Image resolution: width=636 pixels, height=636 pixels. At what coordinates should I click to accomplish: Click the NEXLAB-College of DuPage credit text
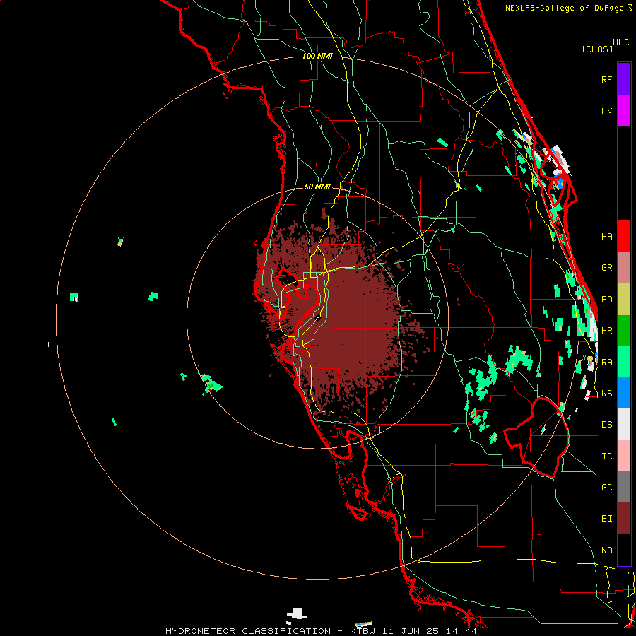point(565,8)
